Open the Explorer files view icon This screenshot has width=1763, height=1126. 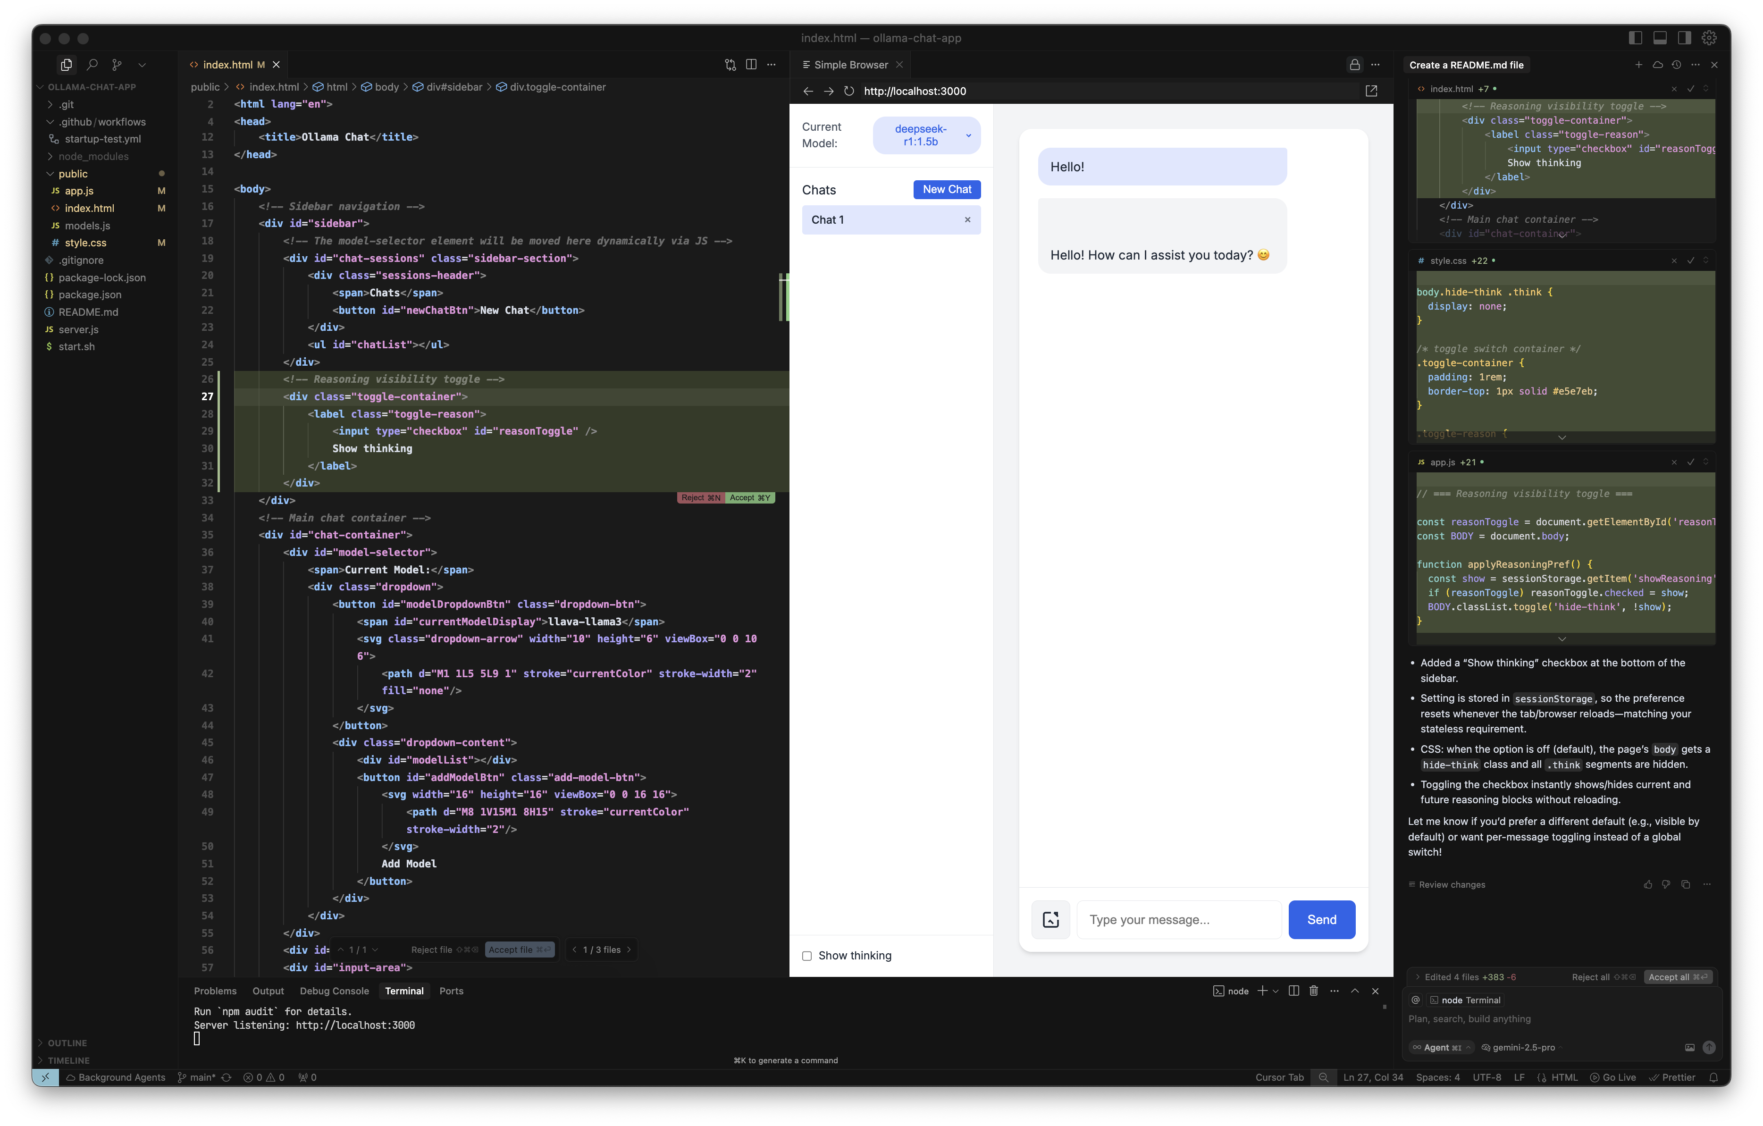tap(66, 65)
